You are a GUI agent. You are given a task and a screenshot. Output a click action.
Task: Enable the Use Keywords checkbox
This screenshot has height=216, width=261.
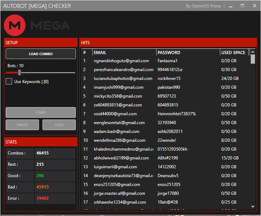click(x=9, y=81)
